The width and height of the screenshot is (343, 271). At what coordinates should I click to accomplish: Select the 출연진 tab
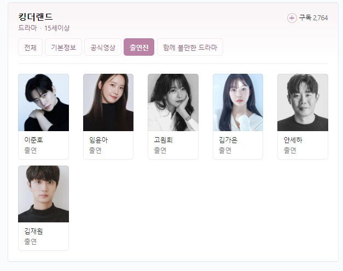click(x=139, y=47)
